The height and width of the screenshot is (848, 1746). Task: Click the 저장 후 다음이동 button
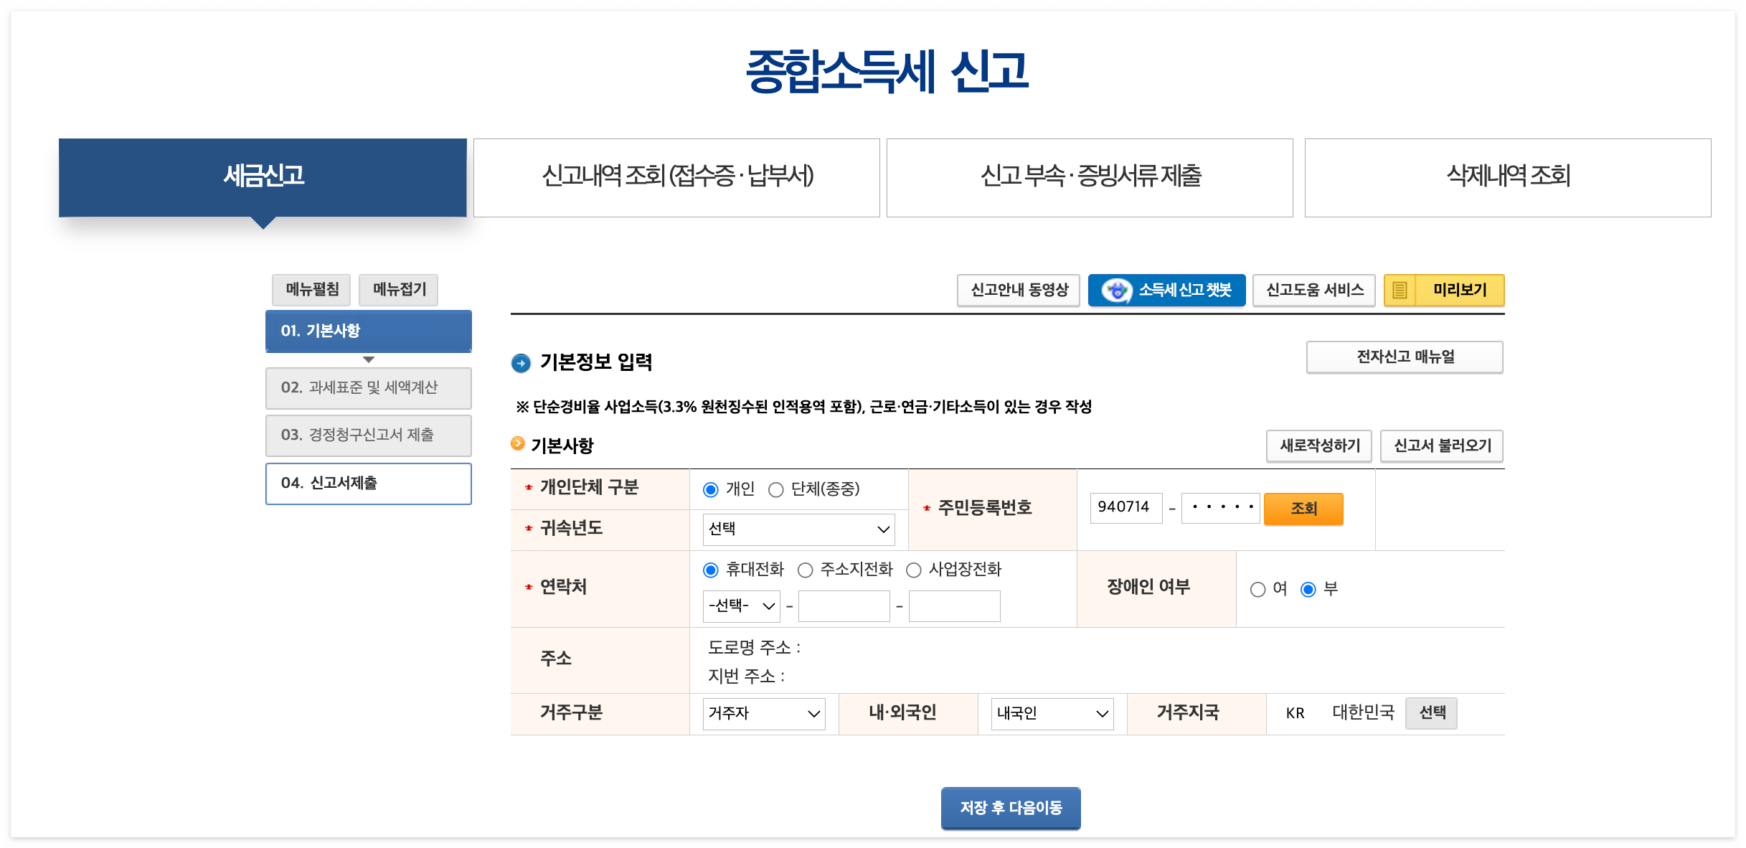click(1010, 808)
